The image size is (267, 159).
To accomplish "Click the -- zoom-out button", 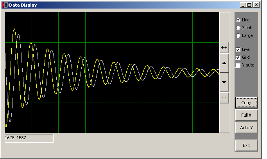I will pos(224,98).
